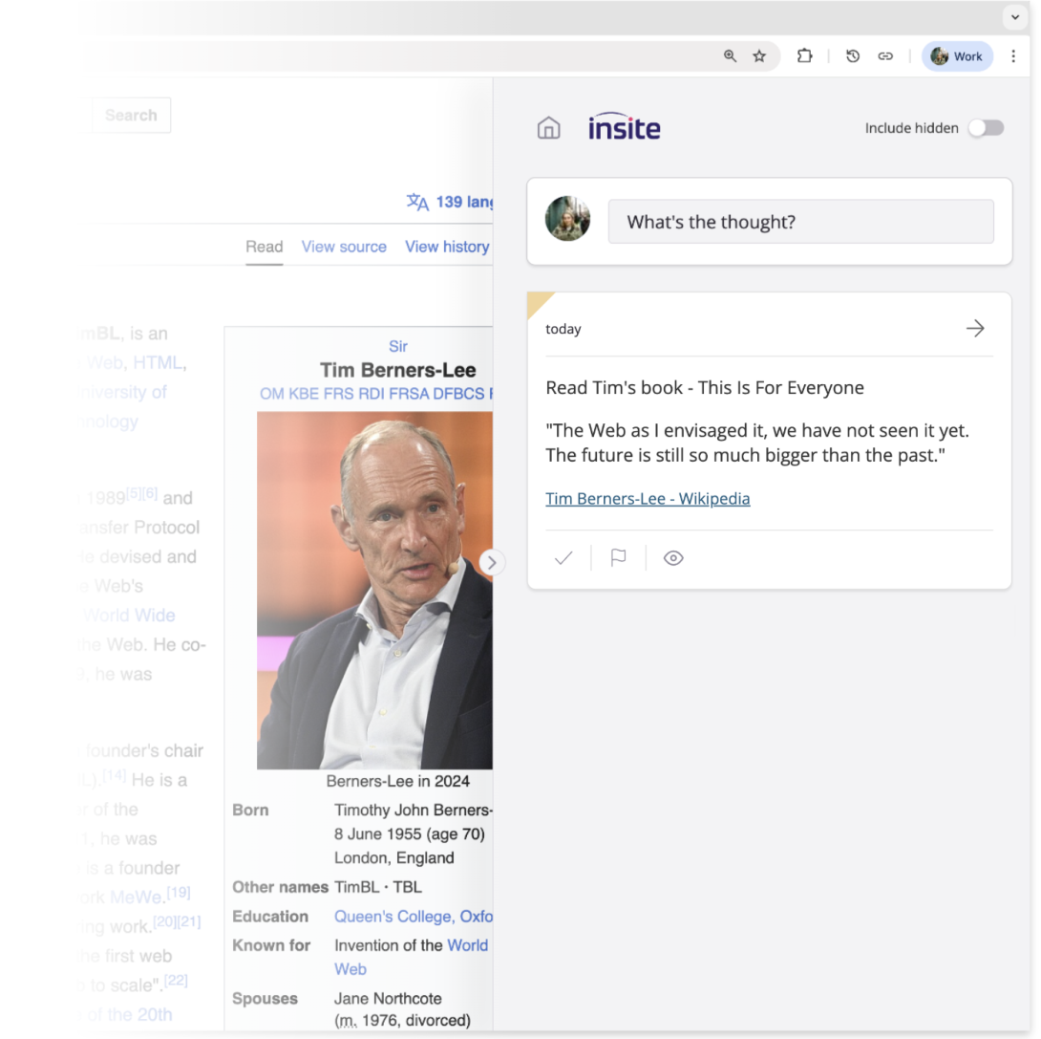Click the link chain toolbar icon

point(885,55)
